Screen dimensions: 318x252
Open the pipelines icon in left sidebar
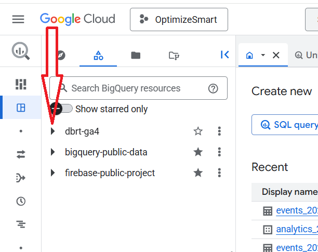[21, 178]
